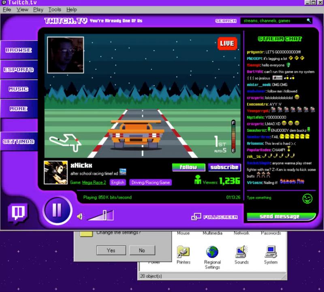The image size is (324, 292).
Task: Select the More sidebar tab
Action: [19, 108]
